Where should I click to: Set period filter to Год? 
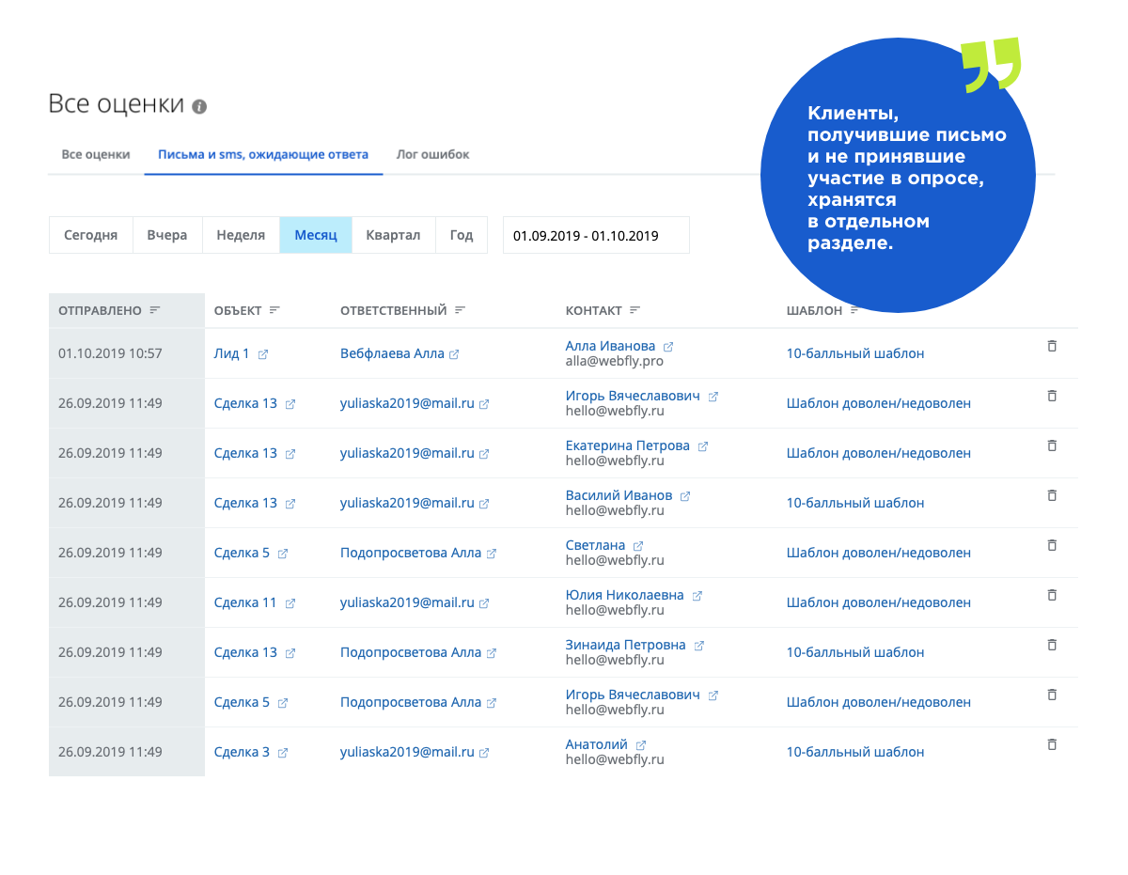tap(462, 235)
